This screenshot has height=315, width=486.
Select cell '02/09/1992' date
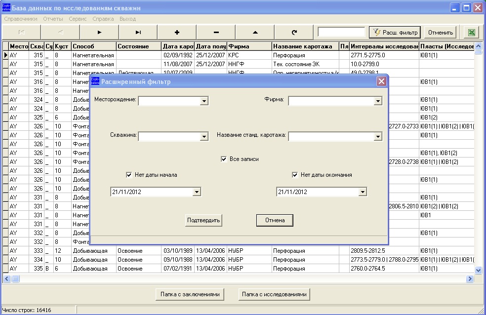click(178, 55)
